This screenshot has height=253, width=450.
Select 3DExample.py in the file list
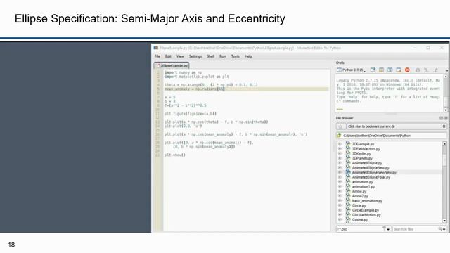click(363, 144)
